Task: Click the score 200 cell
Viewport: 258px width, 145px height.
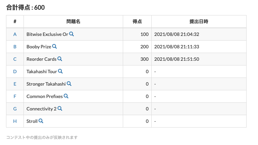Action: tap(137, 47)
